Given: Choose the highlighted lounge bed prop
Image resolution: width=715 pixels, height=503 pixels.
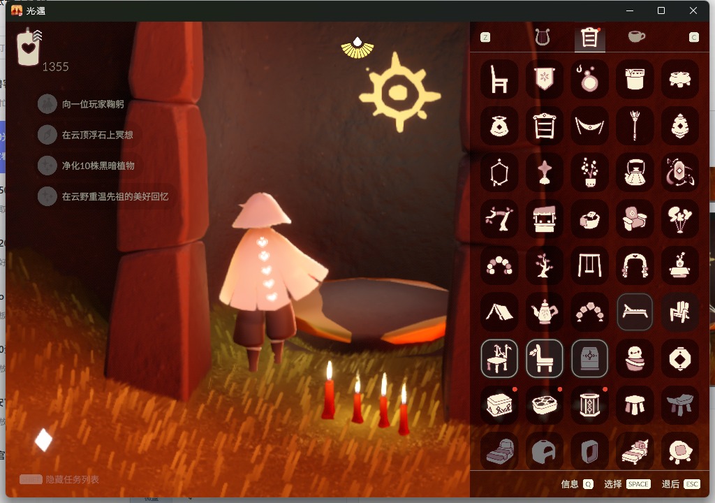Looking at the screenshot, I should [634, 312].
